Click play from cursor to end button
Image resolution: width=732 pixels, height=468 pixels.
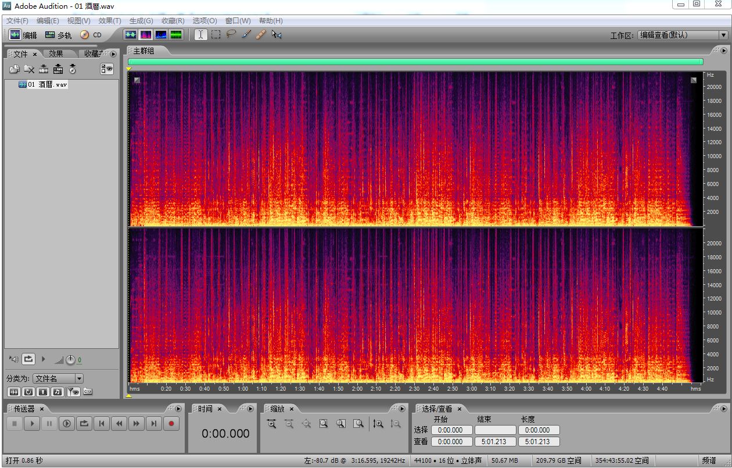click(x=67, y=424)
